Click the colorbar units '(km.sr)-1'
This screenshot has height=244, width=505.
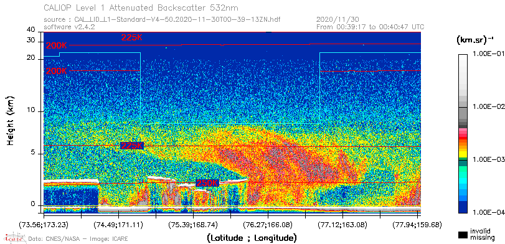coord(475,40)
